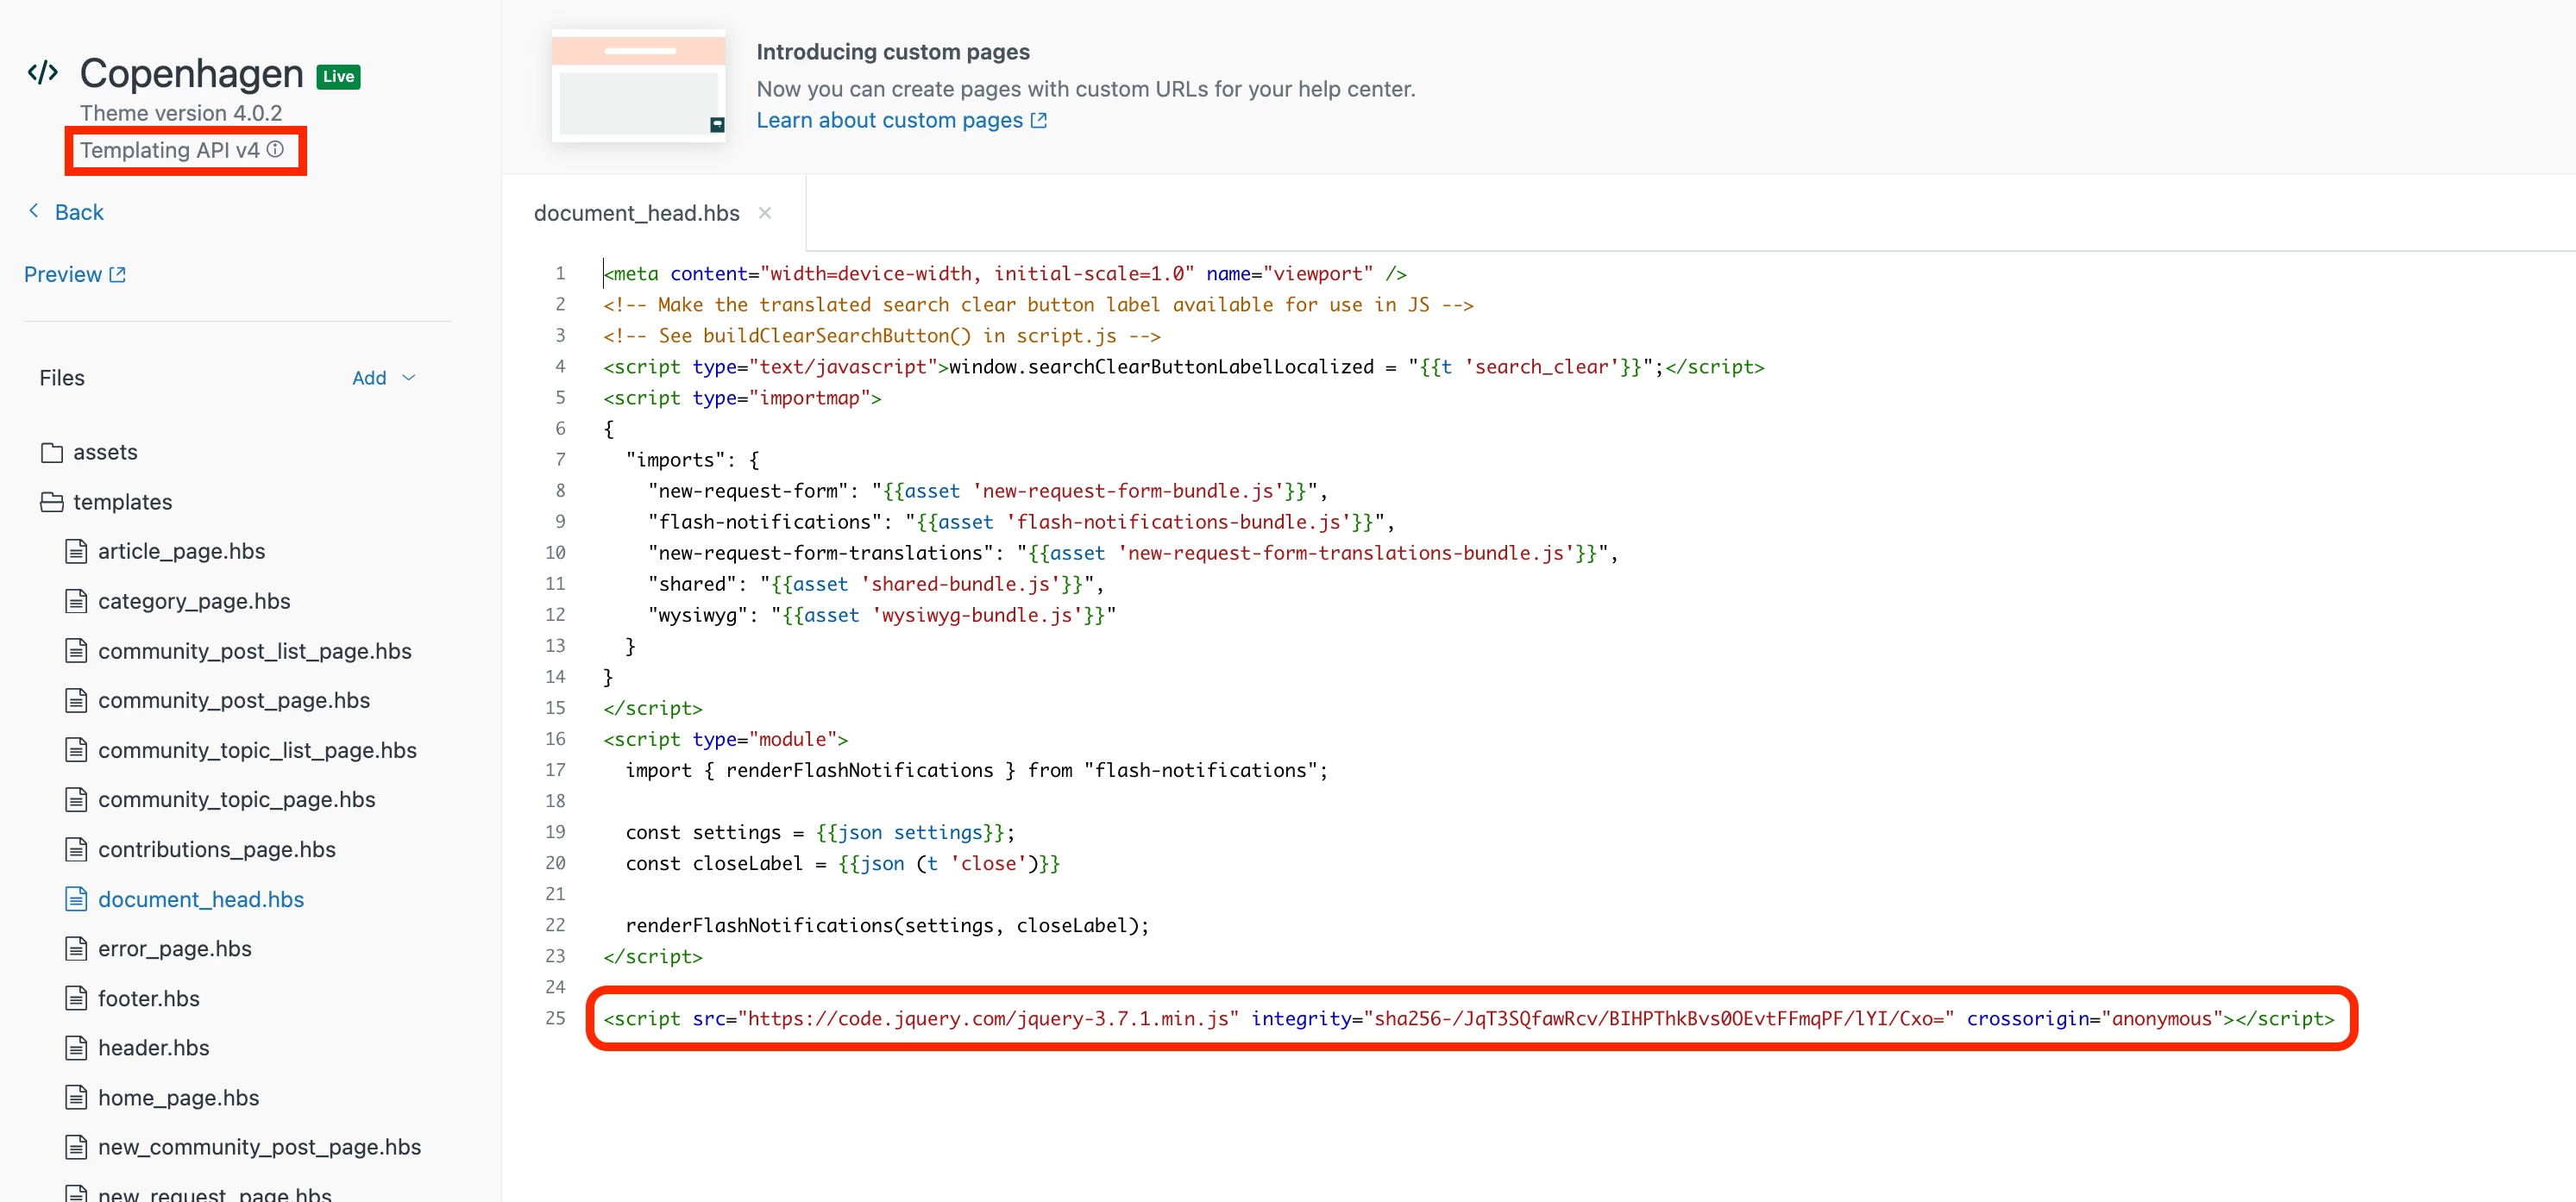Screen dimensions: 2576x1202
Task: Open header.hbs in the file list
Action: pyautogui.click(x=153, y=1049)
